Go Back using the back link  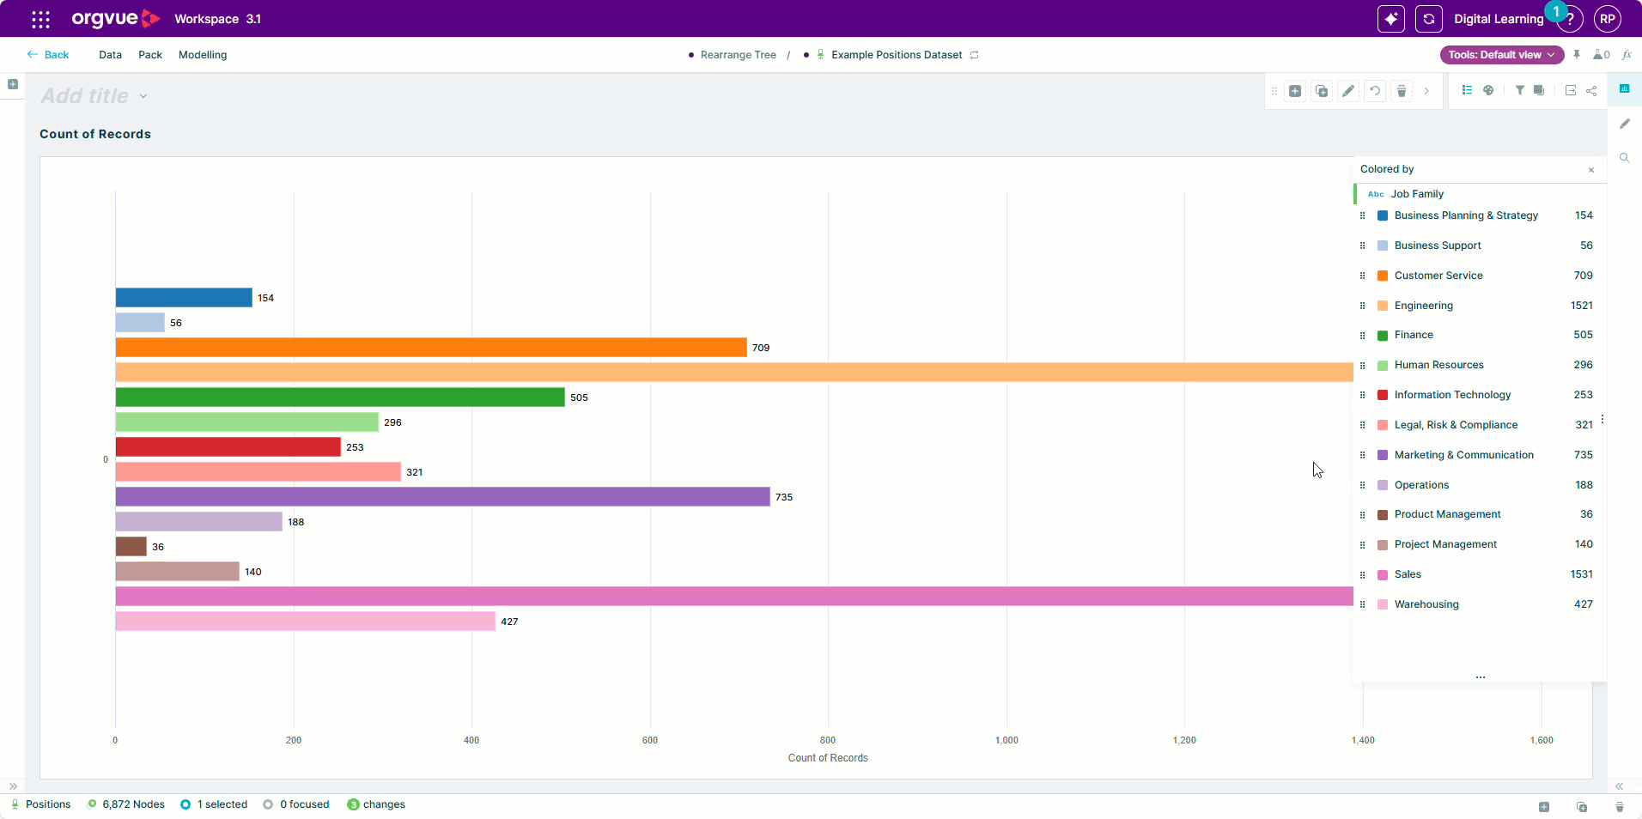(48, 55)
